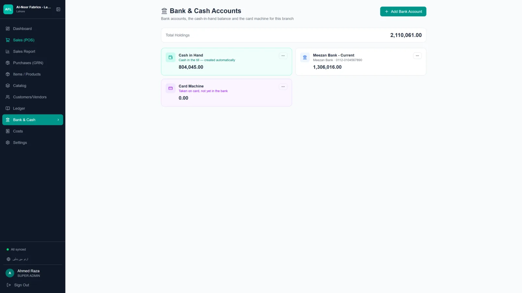Viewport: 522px width, 293px height.
Task: Open Customers/Vendors
Action: [33, 97]
